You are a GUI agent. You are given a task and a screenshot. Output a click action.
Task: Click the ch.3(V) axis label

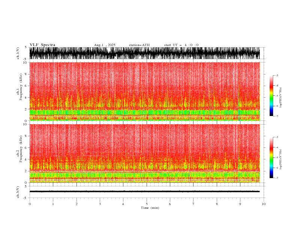pos(18,192)
